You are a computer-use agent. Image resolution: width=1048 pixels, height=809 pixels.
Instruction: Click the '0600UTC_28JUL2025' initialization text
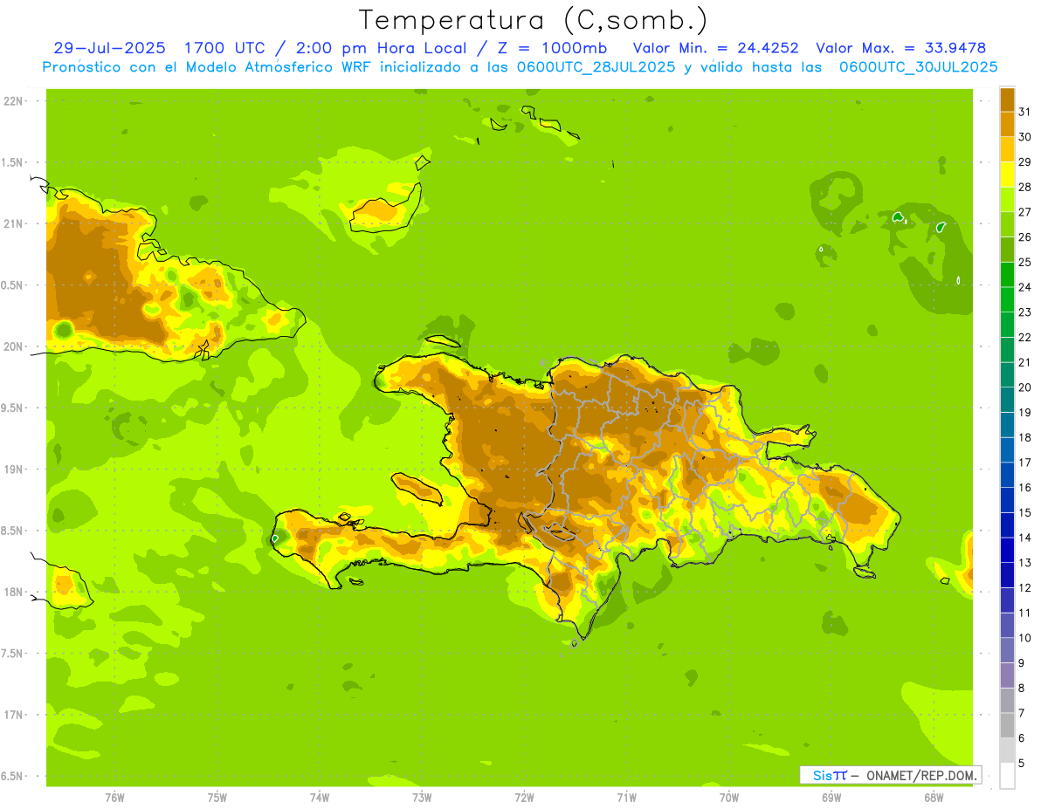click(x=596, y=66)
